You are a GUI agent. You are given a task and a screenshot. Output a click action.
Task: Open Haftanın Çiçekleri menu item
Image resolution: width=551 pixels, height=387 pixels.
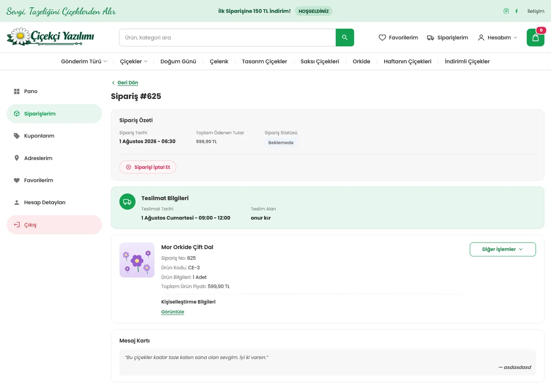tap(408, 61)
